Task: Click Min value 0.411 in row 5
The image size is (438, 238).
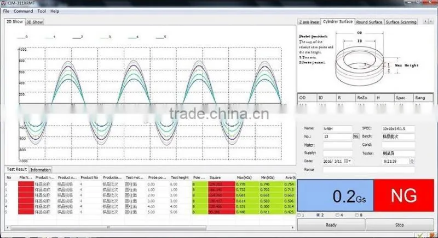Action: (265, 212)
